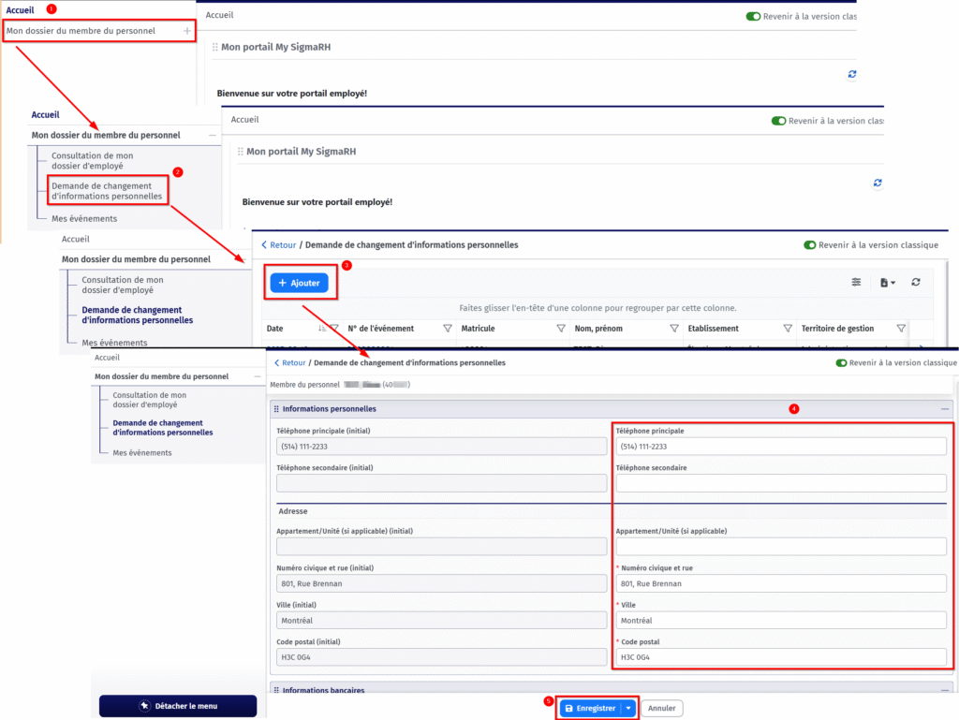This screenshot has height=720, width=959.
Task: Refresh the grid using icon beside export dropdown
Action: tap(915, 282)
